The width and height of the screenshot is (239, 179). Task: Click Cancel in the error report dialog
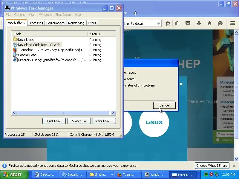[x=165, y=105]
